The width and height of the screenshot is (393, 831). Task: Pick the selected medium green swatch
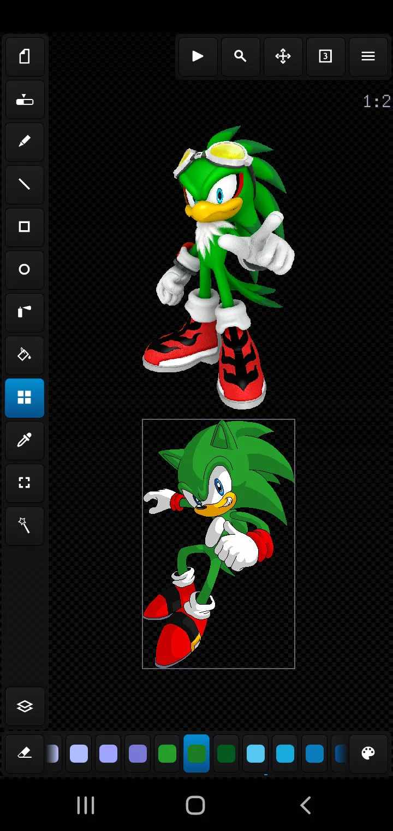[196, 754]
